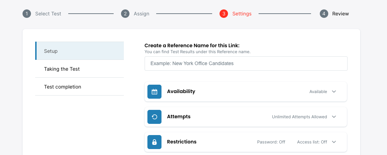
Task: Click the Unlimited Attempts Allowed status
Action: (299, 117)
